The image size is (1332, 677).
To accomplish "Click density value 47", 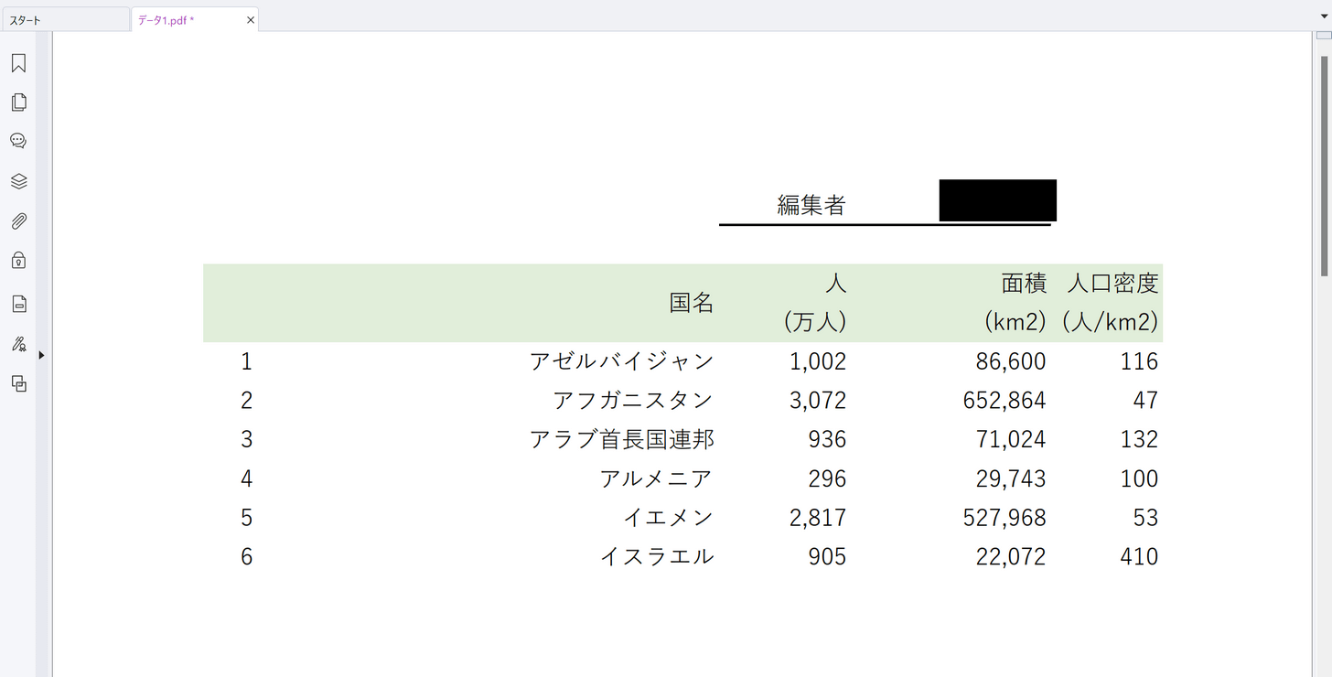I will pyautogui.click(x=1145, y=401).
